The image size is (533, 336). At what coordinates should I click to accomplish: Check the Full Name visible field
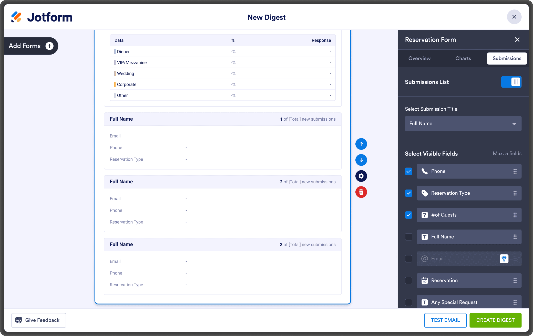click(x=409, y=237)
